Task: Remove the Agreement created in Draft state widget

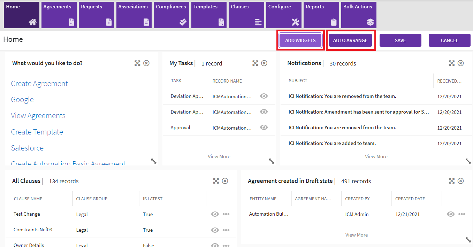Action: point(461,181)
